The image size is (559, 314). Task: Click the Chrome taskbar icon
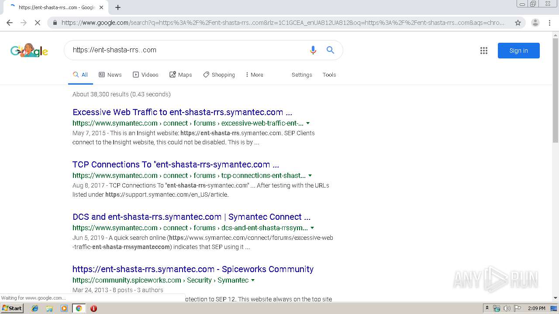point(79,308)
